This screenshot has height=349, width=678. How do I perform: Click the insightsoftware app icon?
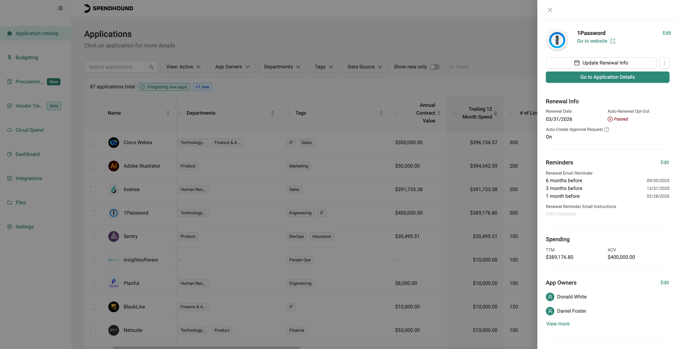click(x=114, y=260)
